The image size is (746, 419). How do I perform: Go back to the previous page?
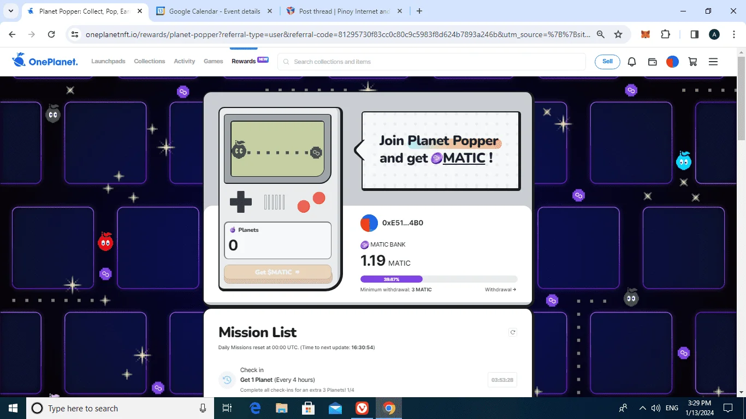(x=12, y=34)
